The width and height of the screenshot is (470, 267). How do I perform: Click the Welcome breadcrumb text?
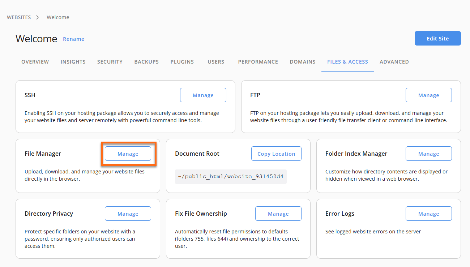58,17
